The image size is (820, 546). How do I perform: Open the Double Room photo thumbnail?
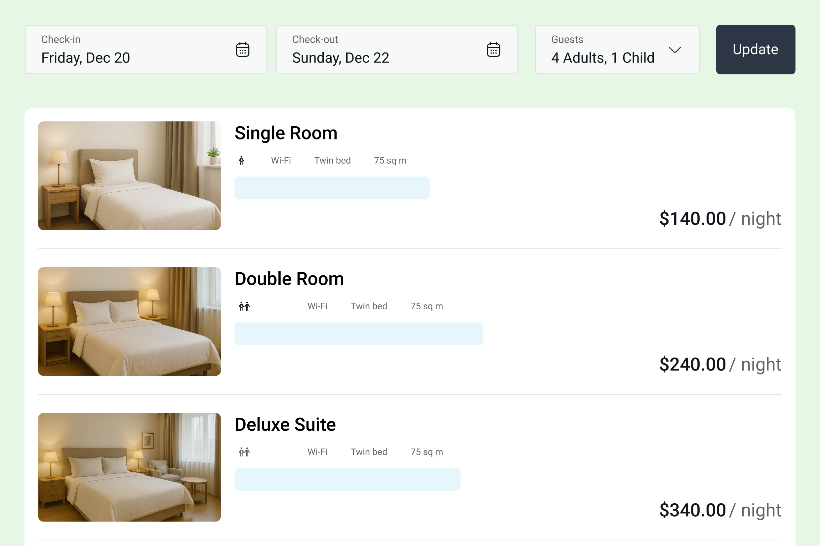[129, 321]
